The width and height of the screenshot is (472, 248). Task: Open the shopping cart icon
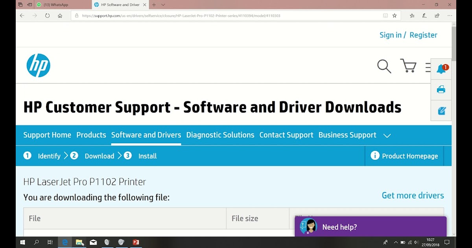click(408, 66)
